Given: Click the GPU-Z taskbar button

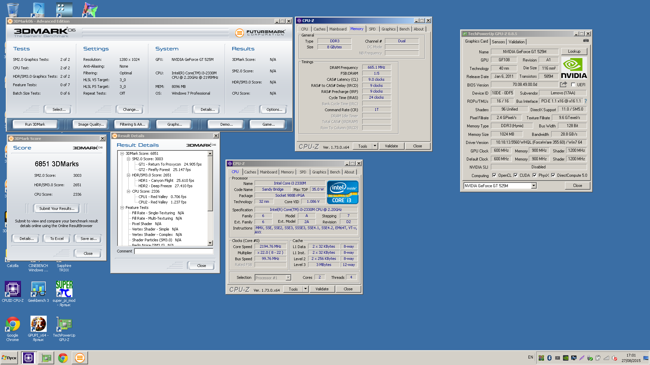Looking at the screenshot, I should 46,358.
